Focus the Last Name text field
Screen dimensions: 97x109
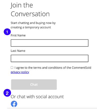point(49,58)
